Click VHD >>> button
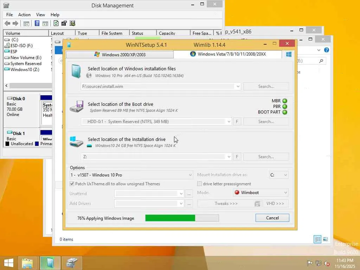The image size is (360, 270). [275, 204]
